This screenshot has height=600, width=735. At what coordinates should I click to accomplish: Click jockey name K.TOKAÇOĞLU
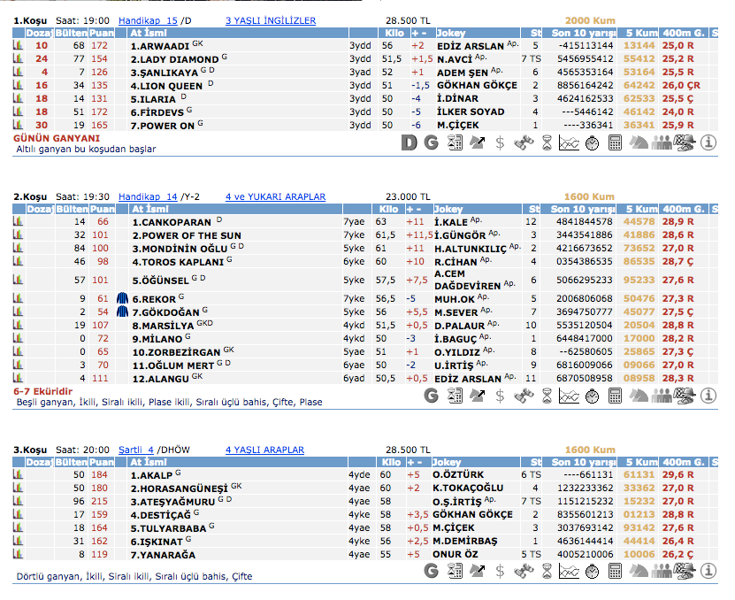click(x=468, y=488)
